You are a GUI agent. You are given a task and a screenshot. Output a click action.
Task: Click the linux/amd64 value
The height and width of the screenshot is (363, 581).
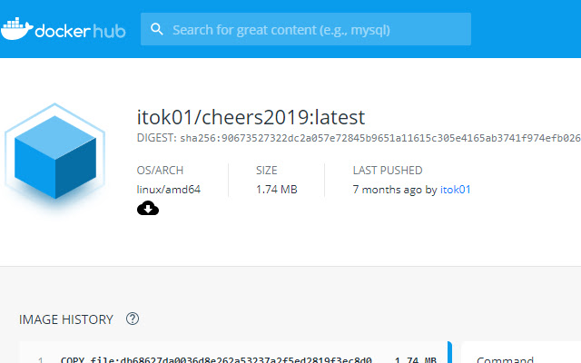(x=169, y=190)
